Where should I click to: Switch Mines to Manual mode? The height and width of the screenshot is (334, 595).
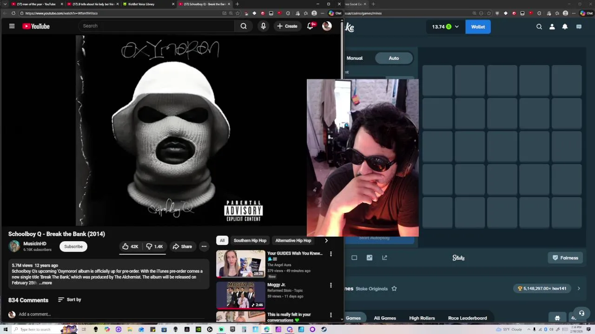355,58
